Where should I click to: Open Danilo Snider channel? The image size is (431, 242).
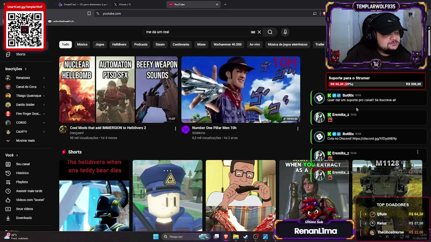tap(26, 105)
